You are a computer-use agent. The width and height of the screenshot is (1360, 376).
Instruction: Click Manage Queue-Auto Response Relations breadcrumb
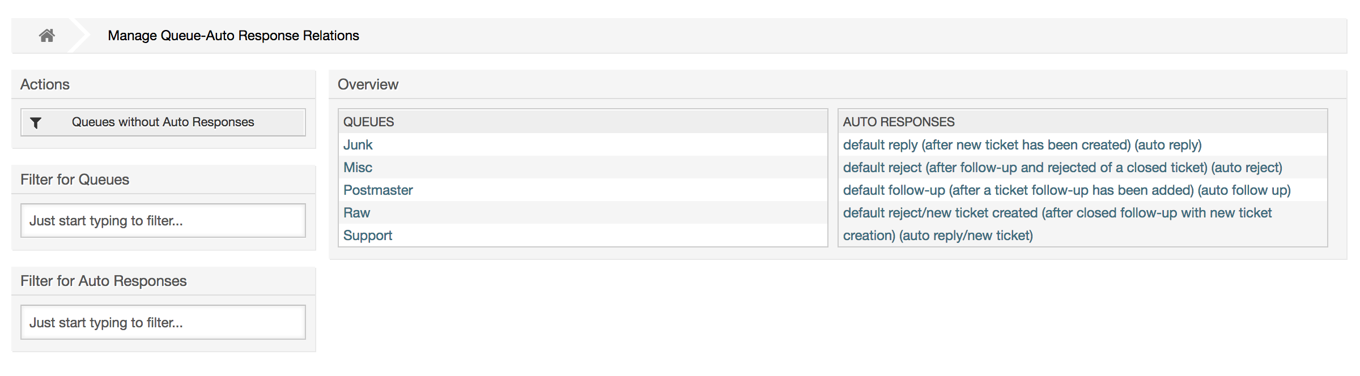tap(233, 36)
